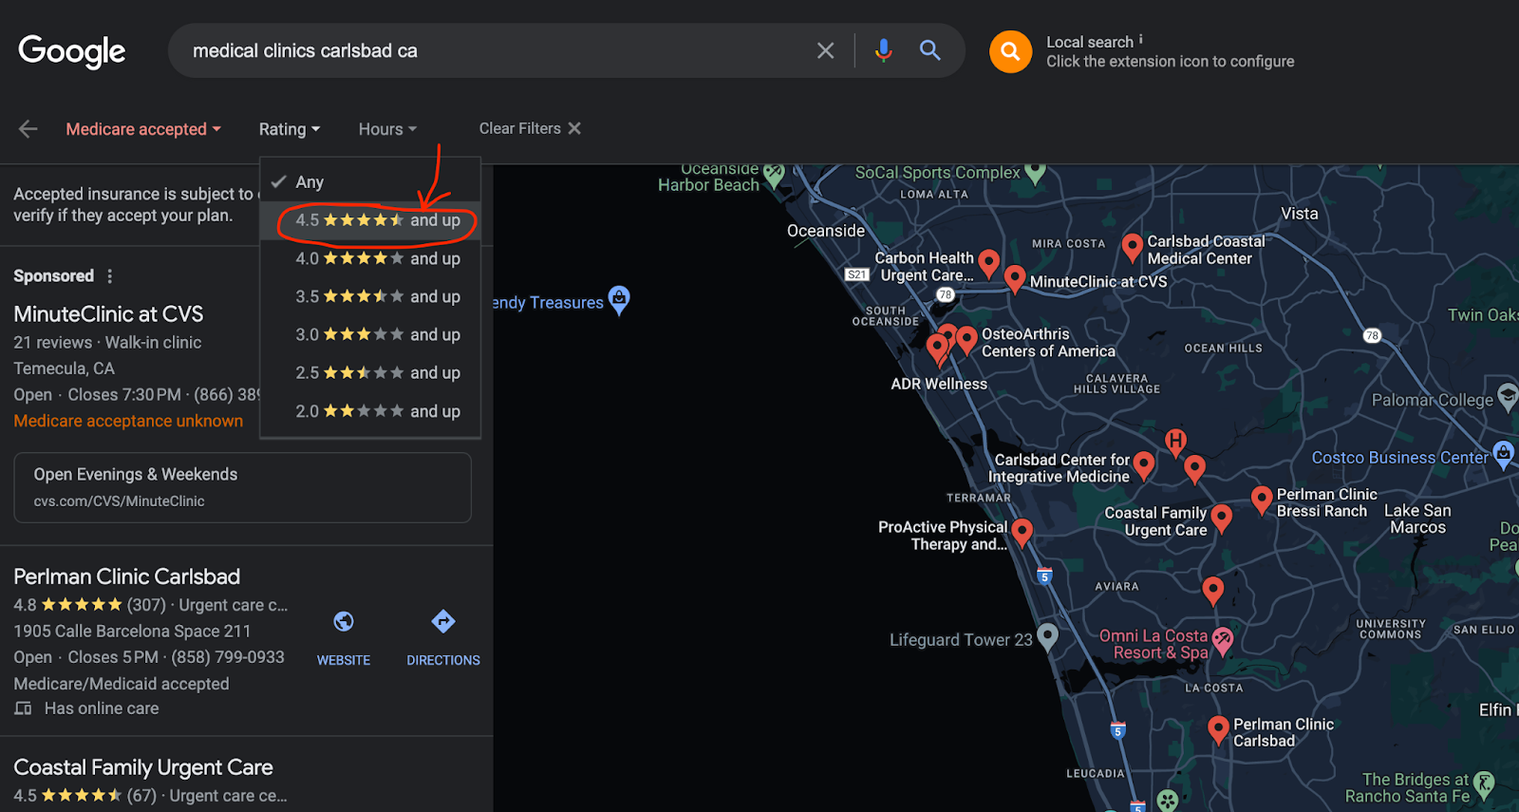Image resolution: width=1519 pixels, height=812 pixels.
Task: Expand the Medicare accepted filter dropdown
Action: (x=143, y=129)
